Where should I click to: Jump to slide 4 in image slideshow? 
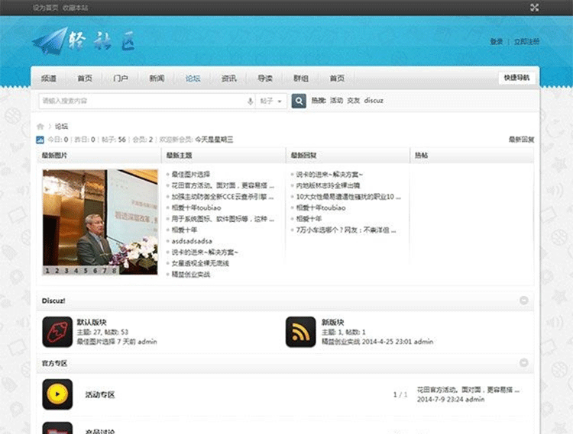pos(76,271)
